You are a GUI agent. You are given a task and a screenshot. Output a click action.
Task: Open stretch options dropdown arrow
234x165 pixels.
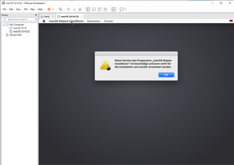click(126, 9)
